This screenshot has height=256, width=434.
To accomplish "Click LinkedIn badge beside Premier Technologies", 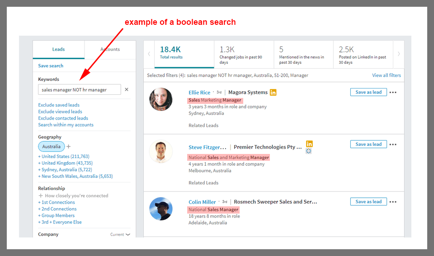I will pyautogui.click(x=309, y=144).
